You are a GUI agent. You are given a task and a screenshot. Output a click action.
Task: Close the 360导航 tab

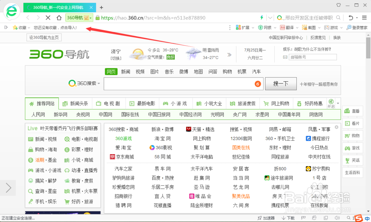(x=91, y=7)
